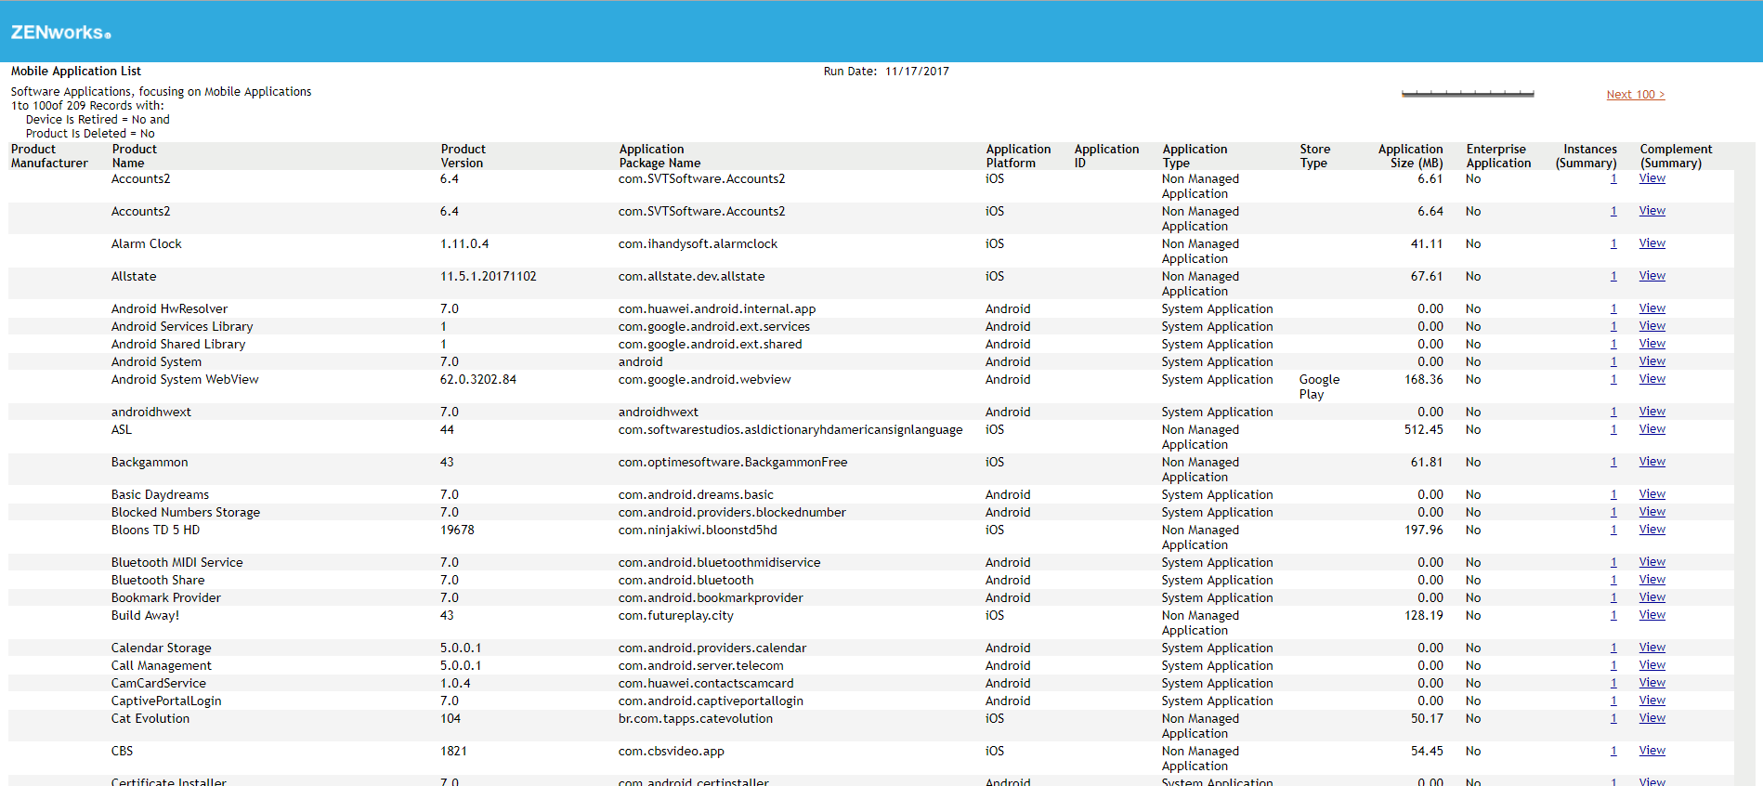This screenshot has height=786, width=1763.
Task: Select version 11.5.1.20171102 cell
Action: pyautogui.click(x=488, y=277)
